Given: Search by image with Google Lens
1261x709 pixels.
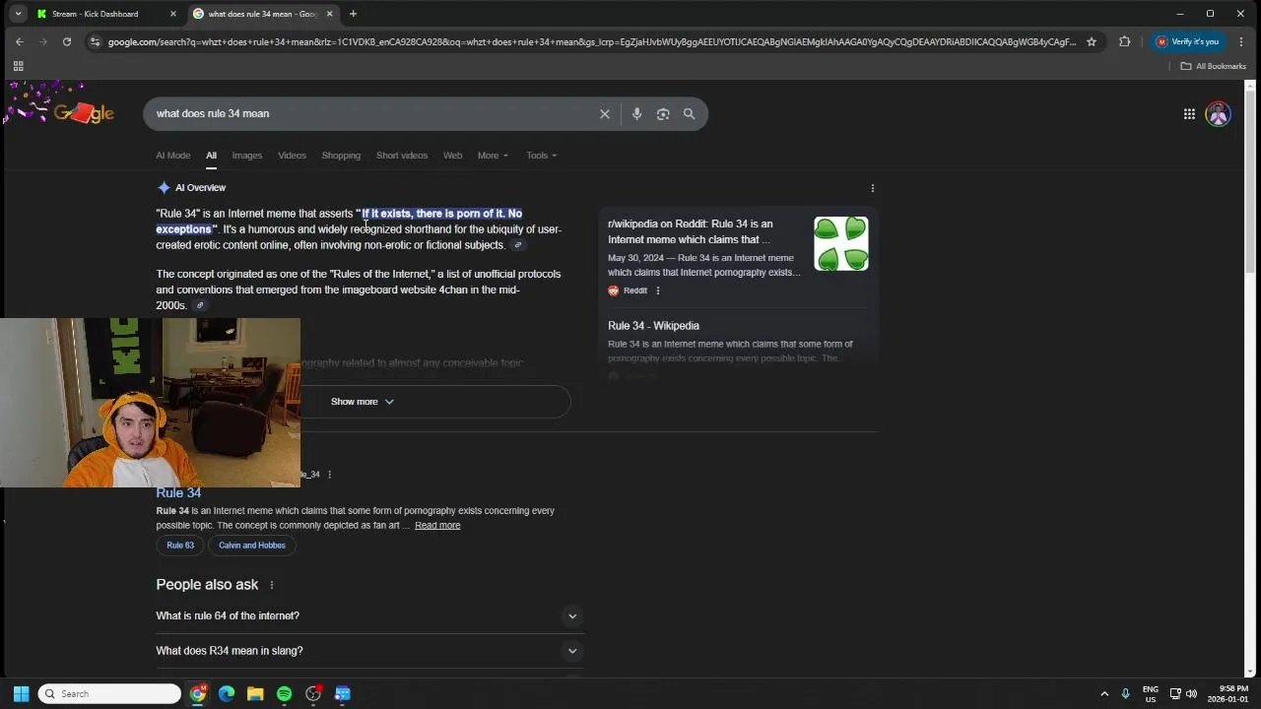Looking at the screenshot, I should 663,114.
